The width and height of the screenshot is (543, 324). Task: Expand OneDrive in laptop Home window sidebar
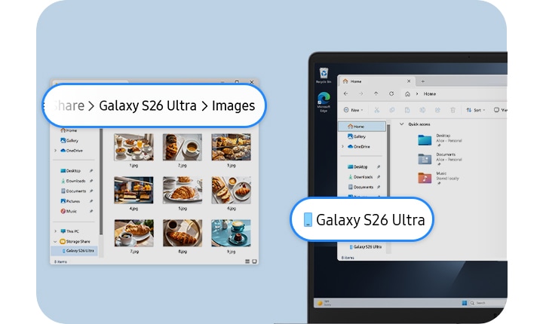pos(343,146)
